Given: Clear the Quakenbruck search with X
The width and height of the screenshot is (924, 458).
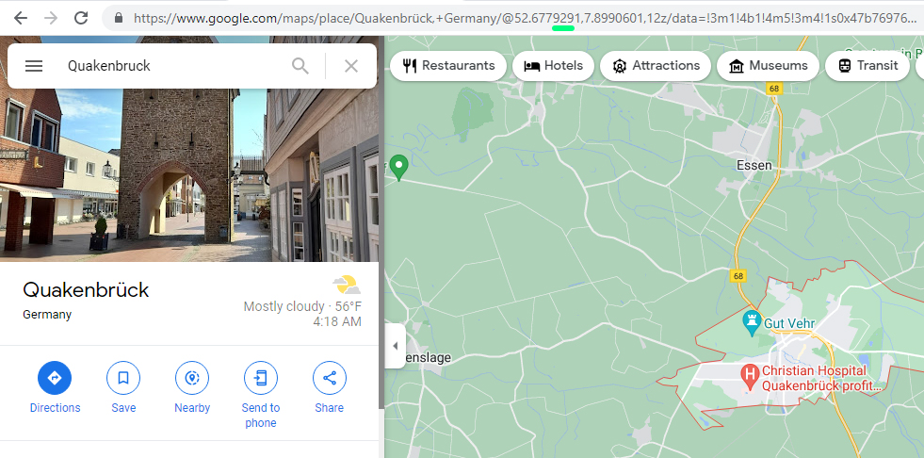Looking at the screenshot, I should tap(351, 66).
